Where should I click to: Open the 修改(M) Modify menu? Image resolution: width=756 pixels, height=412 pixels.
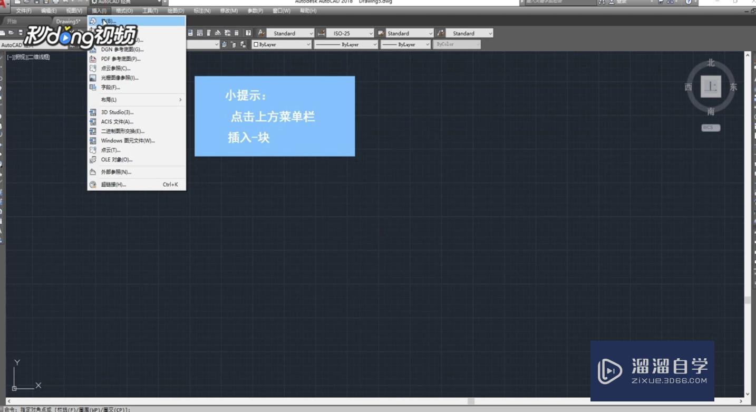pos(228,11)
